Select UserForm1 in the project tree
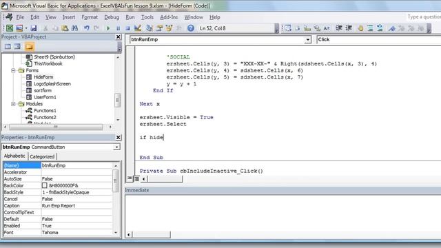This screenshot has width=441, height=248. (45, 97)
